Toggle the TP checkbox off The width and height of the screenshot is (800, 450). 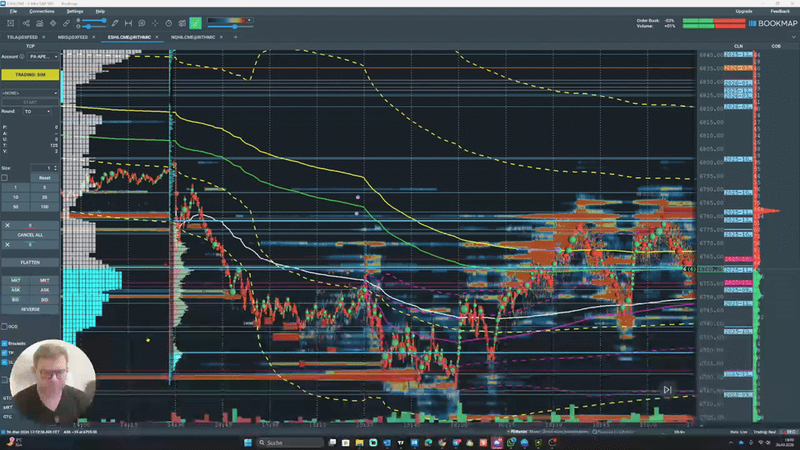(x=5, y=352)
